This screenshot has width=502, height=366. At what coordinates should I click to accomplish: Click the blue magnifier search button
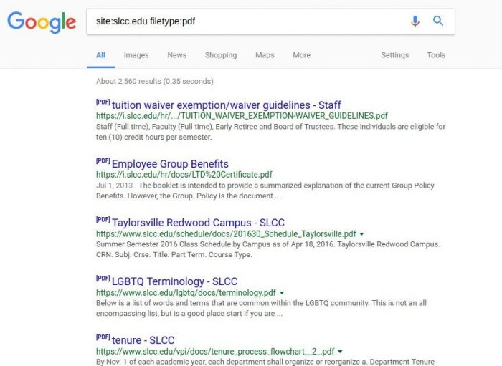tap(438, 21)
